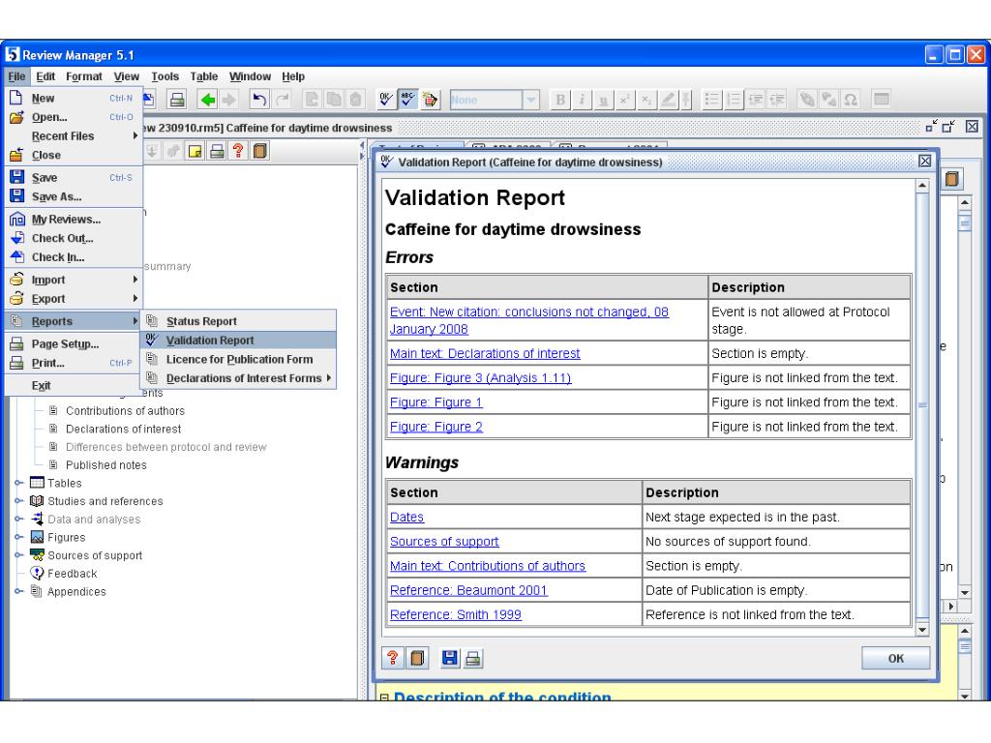Click the Figure: Figure 2 link
Image resolution: width=991 pixels, height=743 pixels.
click(x=436, y=427)
